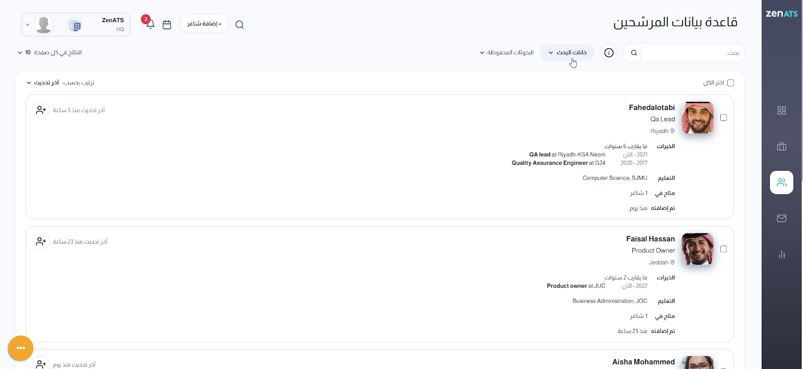Click the user avatar in header

(x=44, y=25)
